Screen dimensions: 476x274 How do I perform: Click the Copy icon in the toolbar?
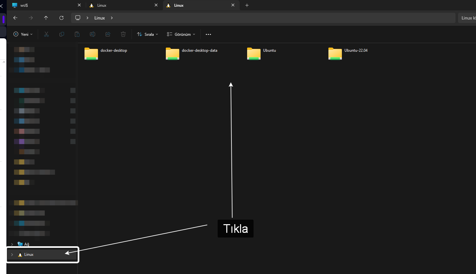coord(61,34)
